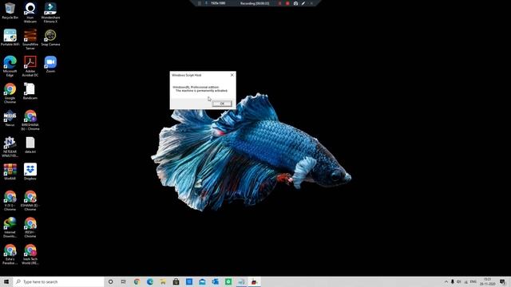
Task: Close the Windows Script Host dialog
Action: click(x=232, y=75)
